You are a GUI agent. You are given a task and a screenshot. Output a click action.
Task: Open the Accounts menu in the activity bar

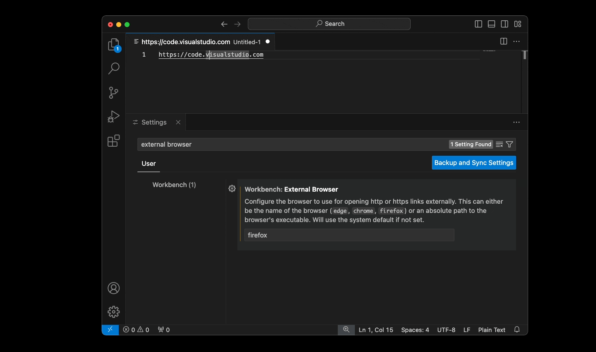pos(113,288)
